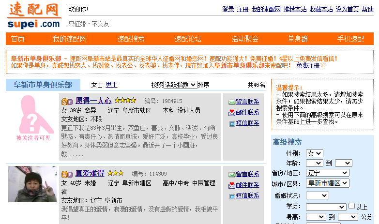Click the member number 编号: 114309
Screen dimensions: 379x224
click(x=150, y=174)
